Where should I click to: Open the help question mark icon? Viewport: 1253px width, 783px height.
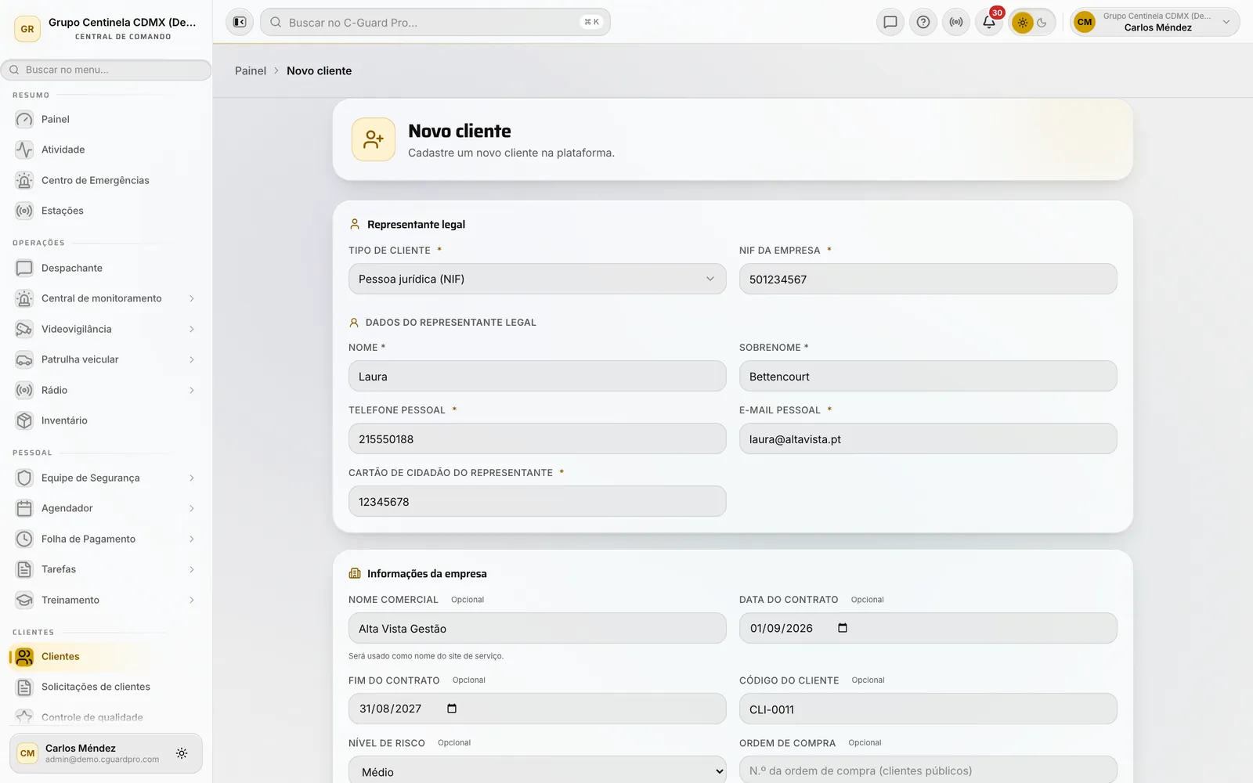[923, 22]
